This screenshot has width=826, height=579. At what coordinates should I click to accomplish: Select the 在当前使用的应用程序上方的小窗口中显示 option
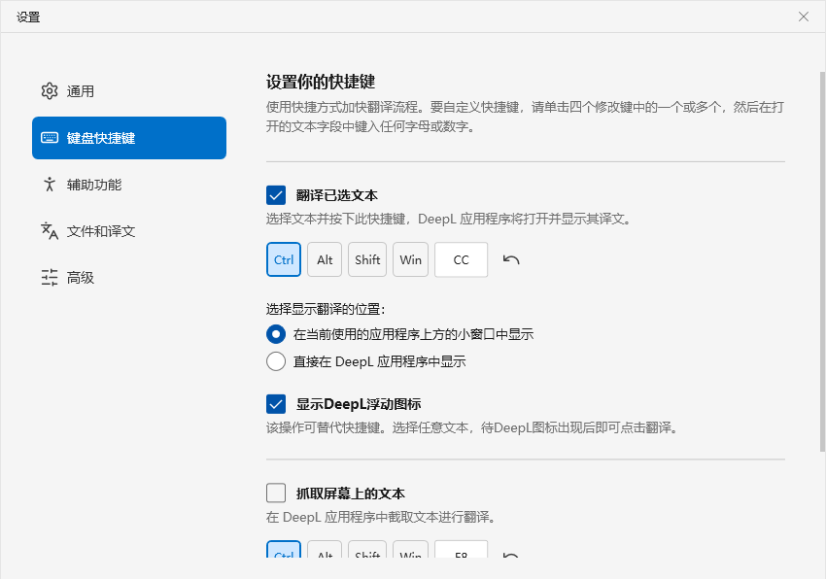click(x=274, y=333)
